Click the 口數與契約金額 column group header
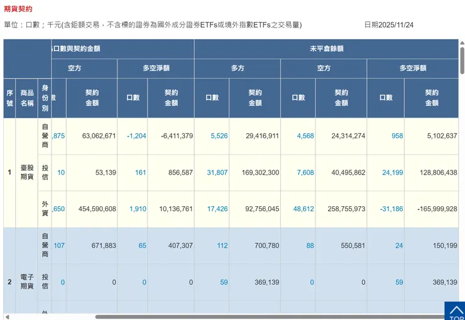This screenshot has width=465, height=320. point(123,48)
